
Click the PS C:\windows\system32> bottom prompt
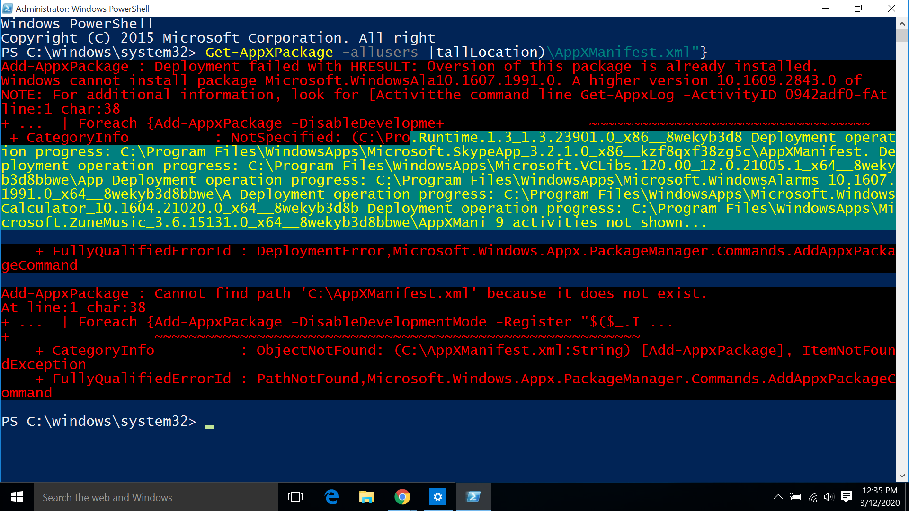[x=99, y=421]
